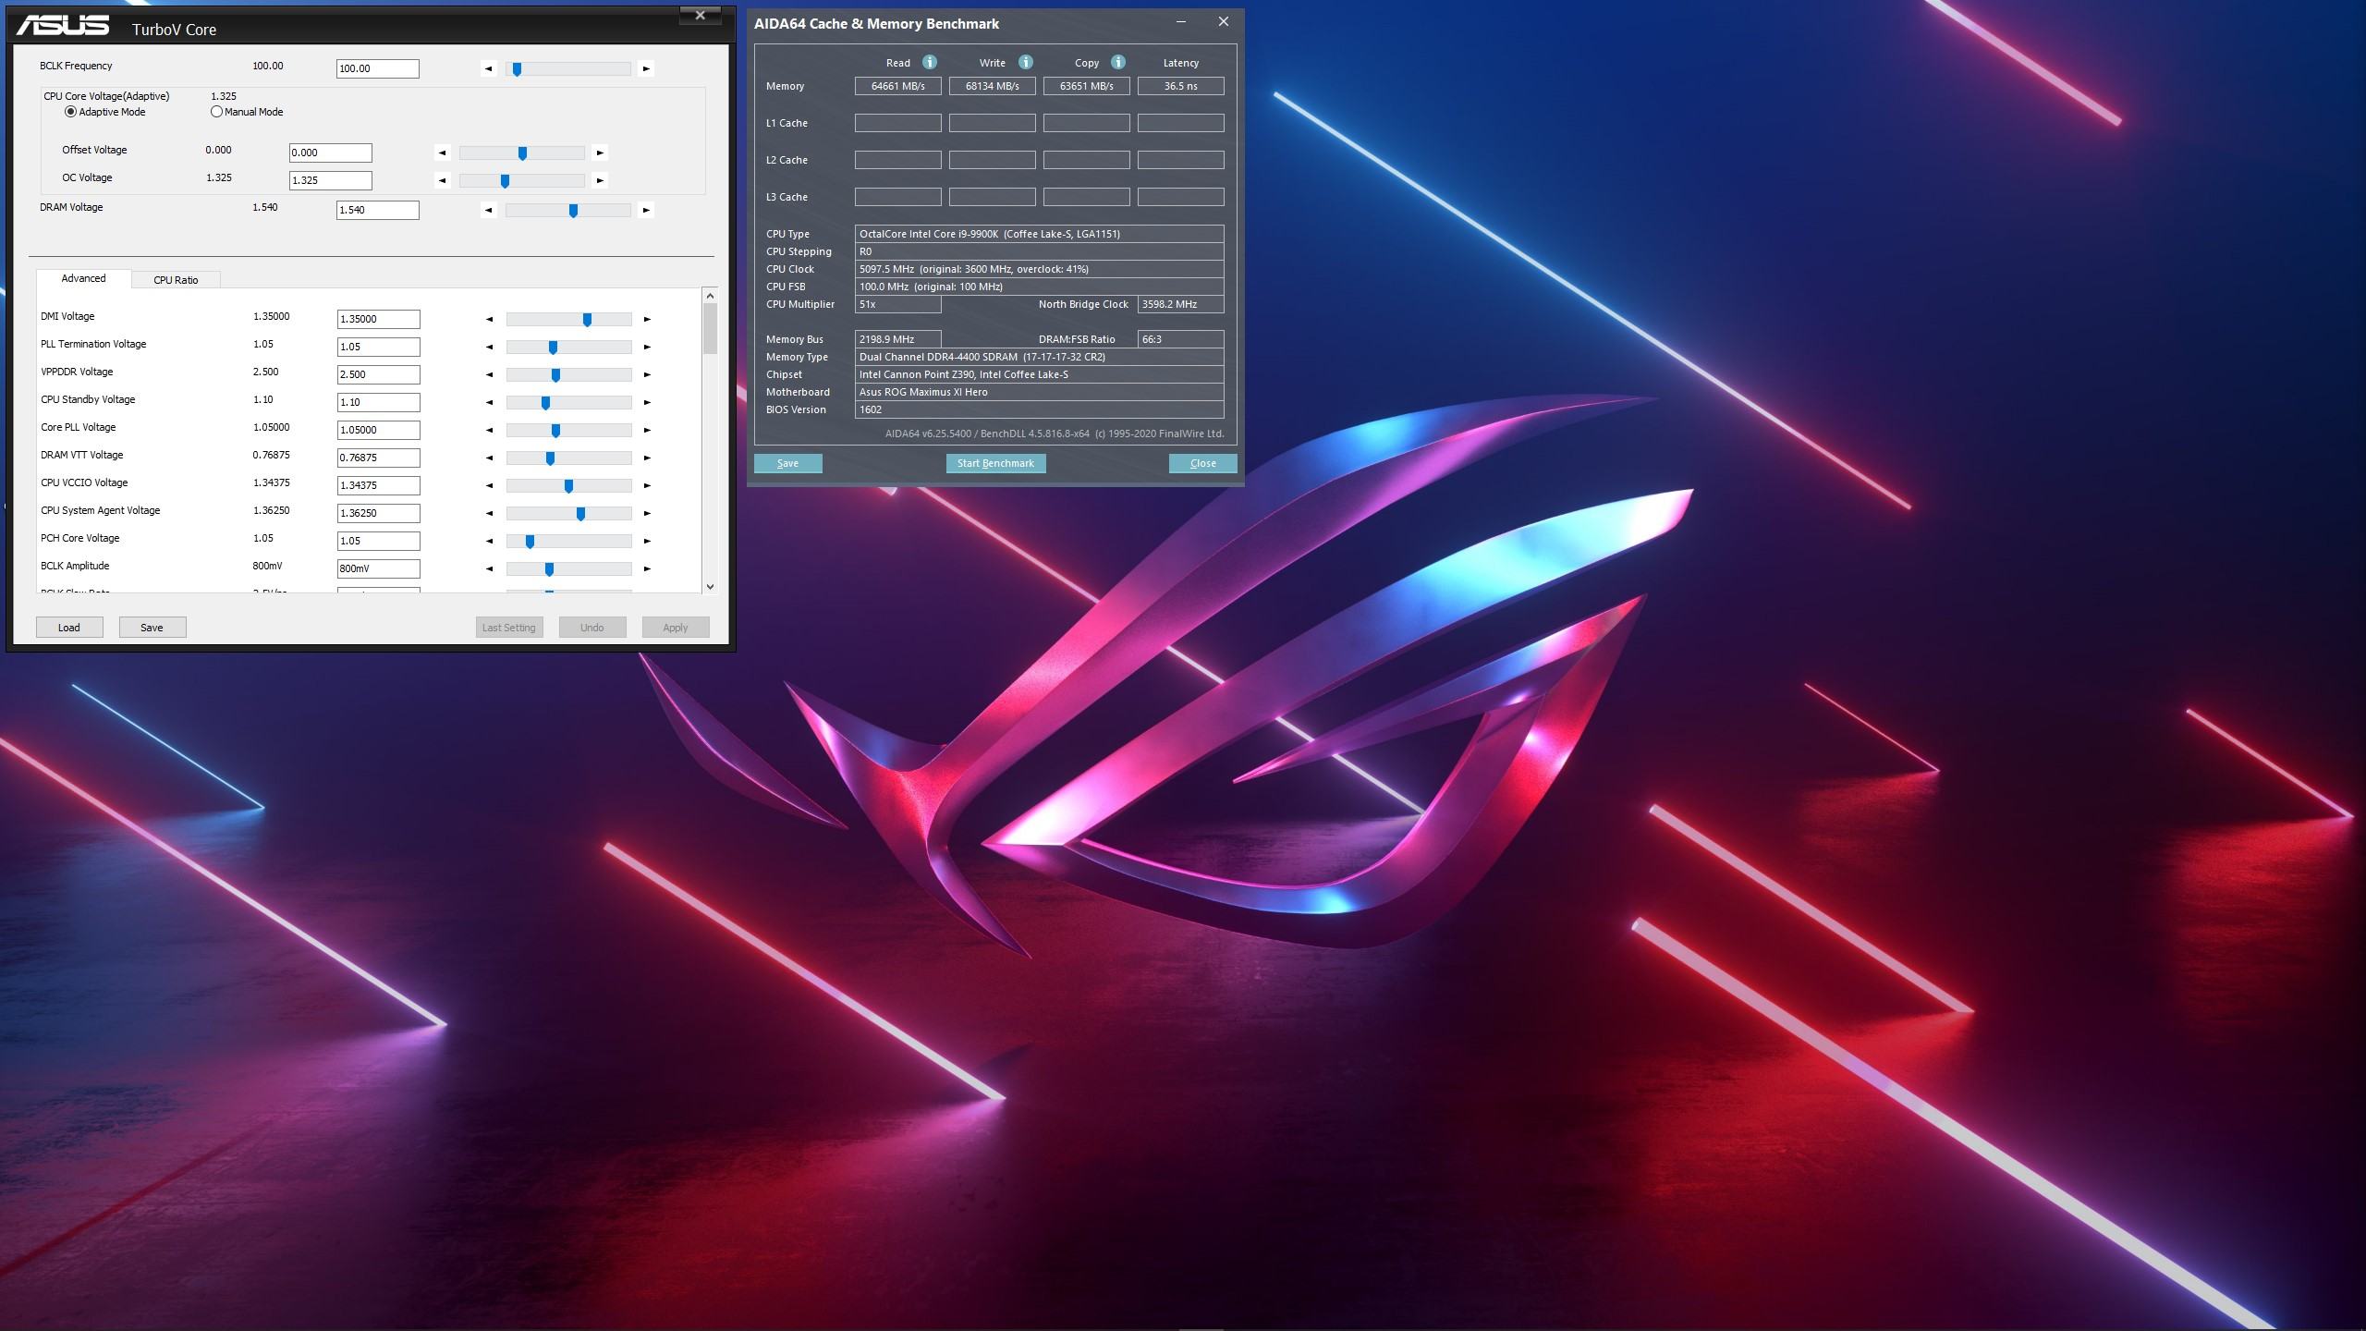Increase DRAM VTT Voltage with right arrow
2366x1331 pixels.
click(x=647, y=458)
